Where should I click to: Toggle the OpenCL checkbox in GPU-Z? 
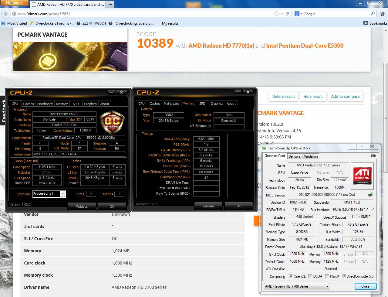coord(291,276)
